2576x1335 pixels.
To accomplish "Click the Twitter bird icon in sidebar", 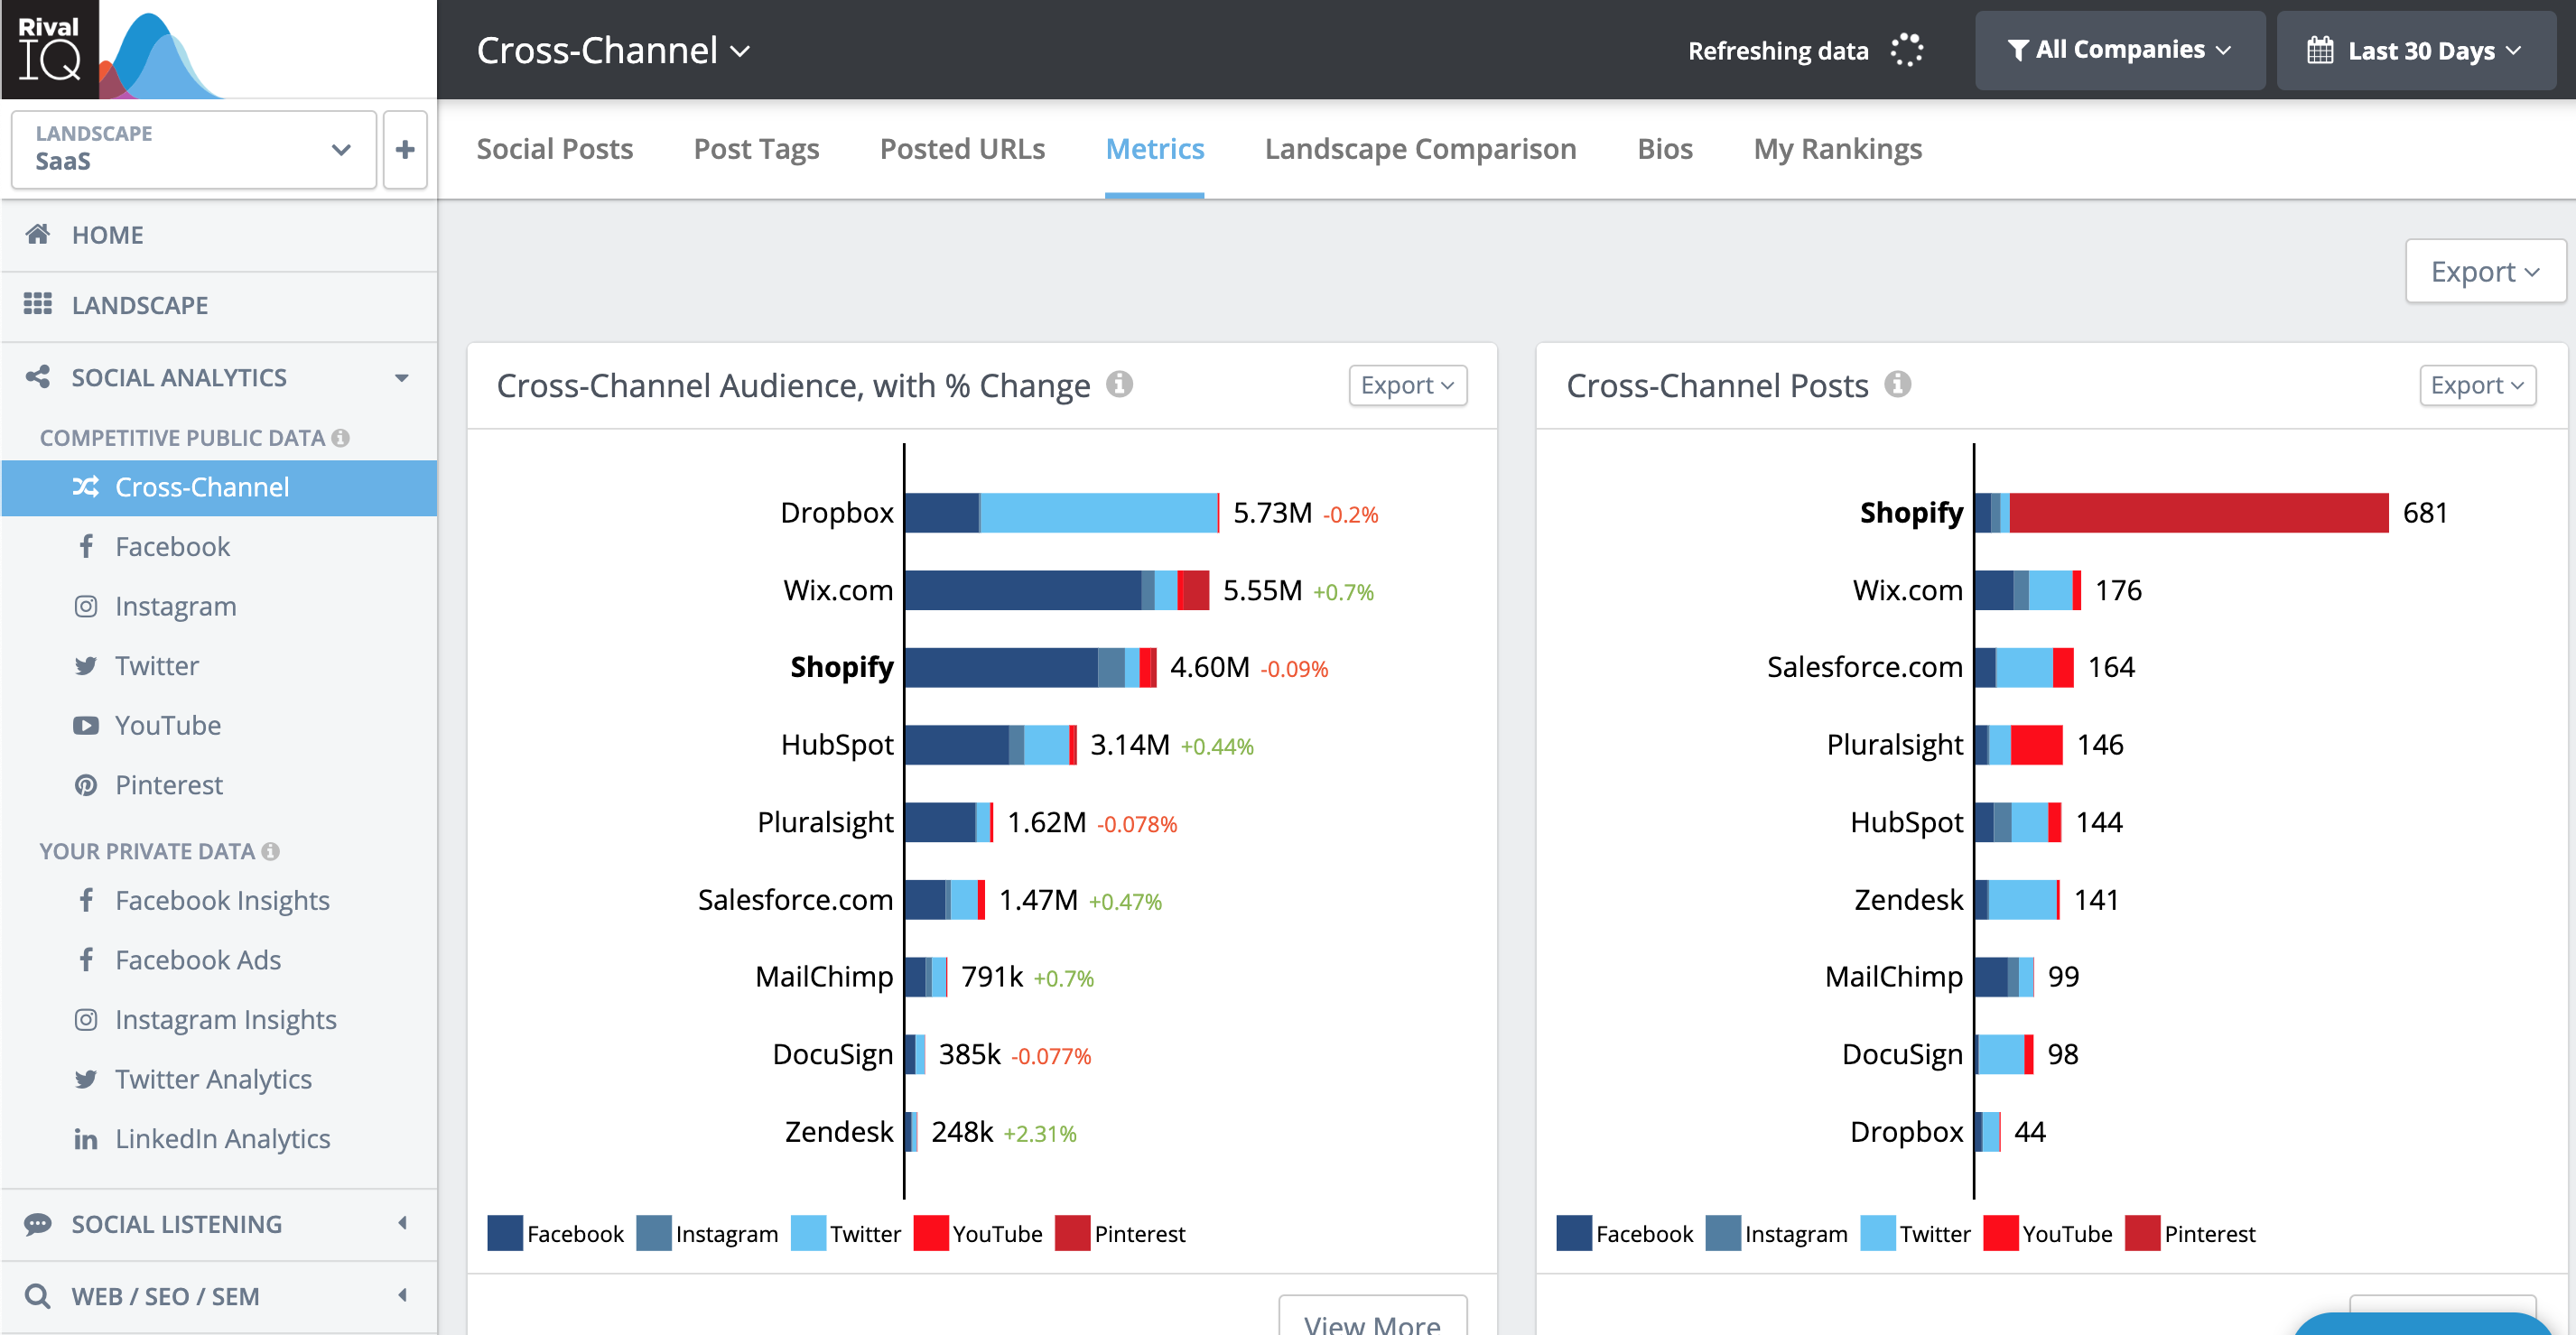I will click(86, 665).
